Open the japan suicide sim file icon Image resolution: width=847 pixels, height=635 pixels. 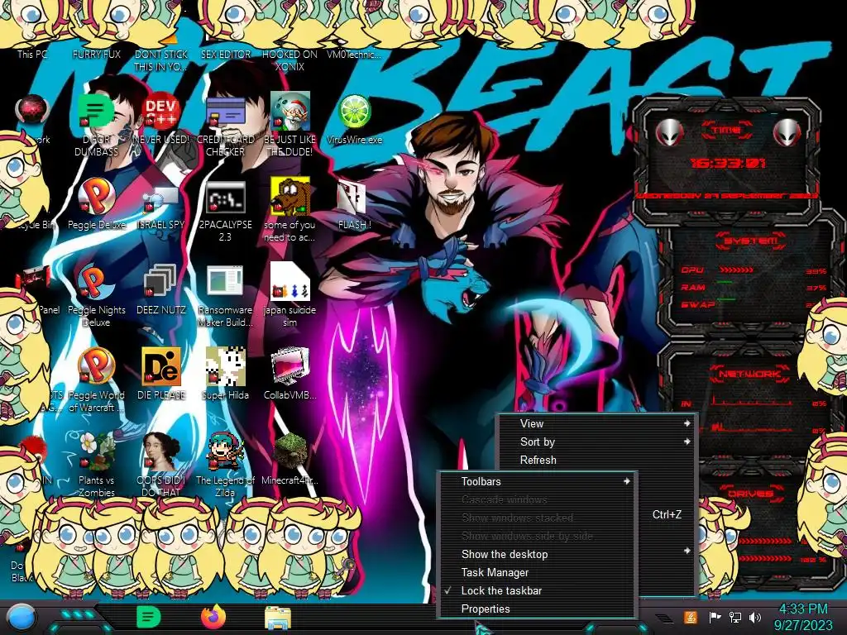point(290,282)
